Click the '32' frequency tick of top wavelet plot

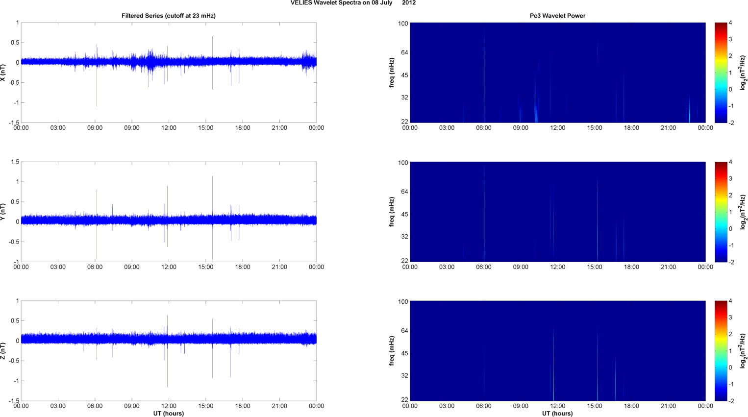[404, 98]
